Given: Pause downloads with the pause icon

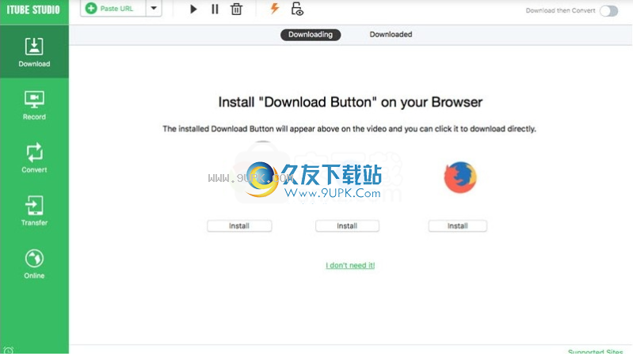Looking at the screenshot, I should [x=215, y=9].
